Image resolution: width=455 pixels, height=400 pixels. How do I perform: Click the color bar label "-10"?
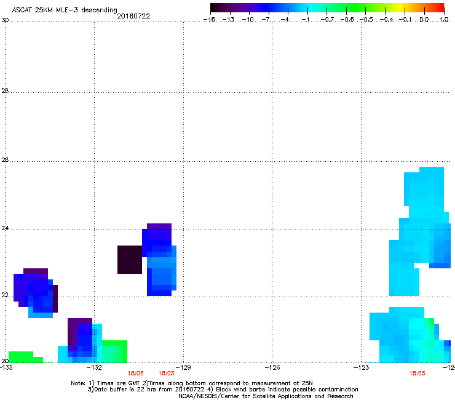[x=248, y=20]
